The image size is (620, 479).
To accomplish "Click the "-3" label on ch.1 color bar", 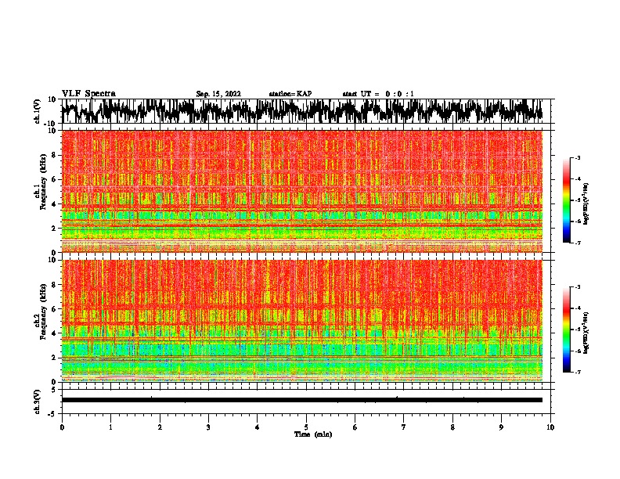I will click(577, 157).
